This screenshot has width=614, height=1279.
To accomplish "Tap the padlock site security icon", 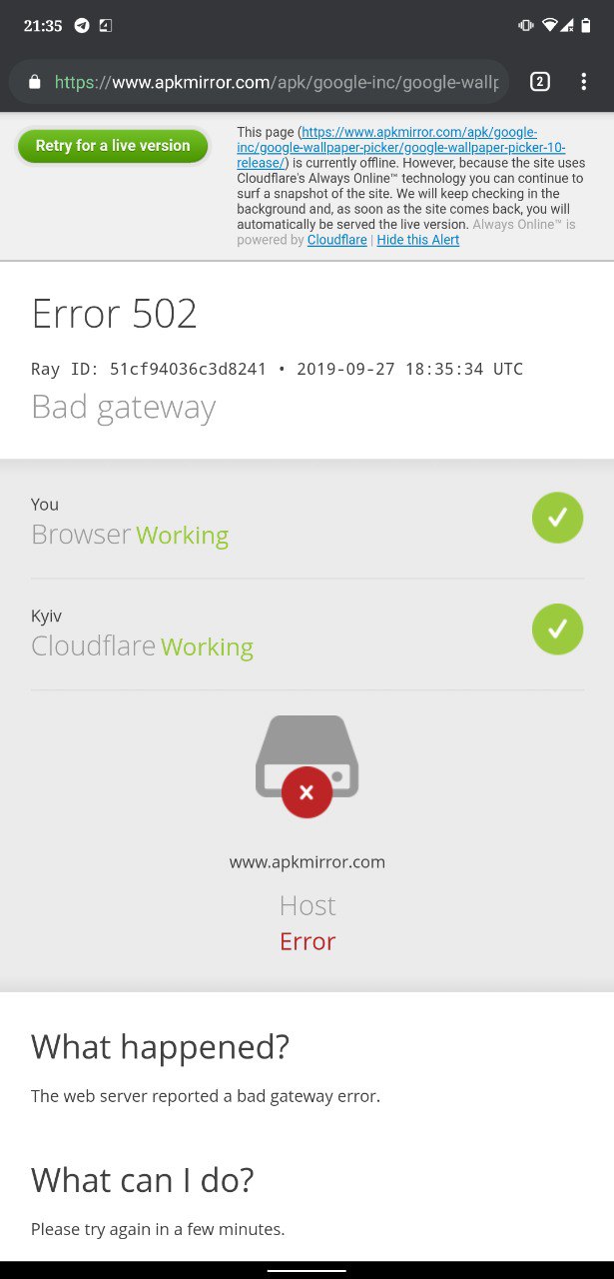I will 35,83.
